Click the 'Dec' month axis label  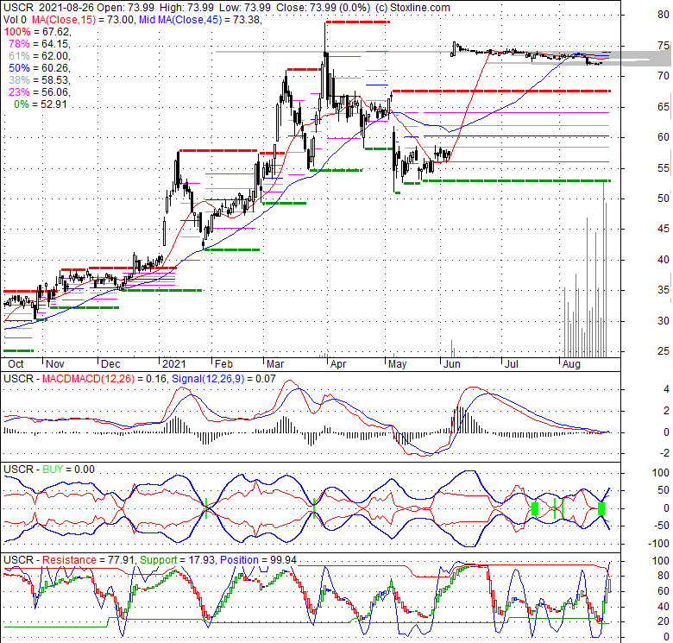pyautogui.click(x=110, y=364)
